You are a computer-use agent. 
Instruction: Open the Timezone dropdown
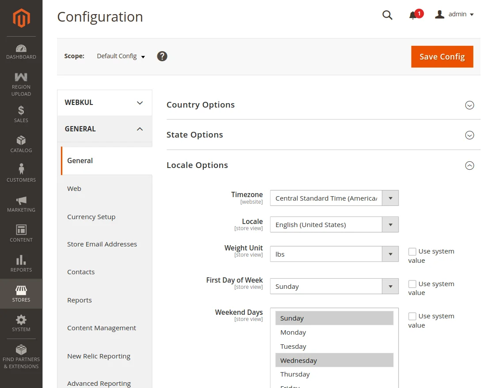334,198
